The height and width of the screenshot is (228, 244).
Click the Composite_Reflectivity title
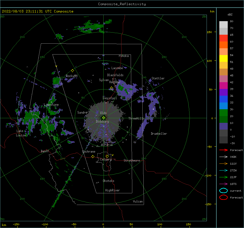(122, 4)
